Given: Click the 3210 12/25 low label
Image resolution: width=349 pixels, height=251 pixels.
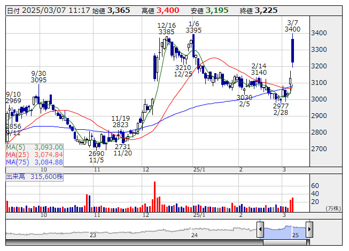Looking at the screenshot, I should pyautogui.click(x=183, y=70).
